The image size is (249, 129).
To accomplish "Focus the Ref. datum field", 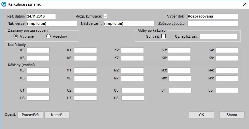I will pyautogui.click(x=41, y=16).
